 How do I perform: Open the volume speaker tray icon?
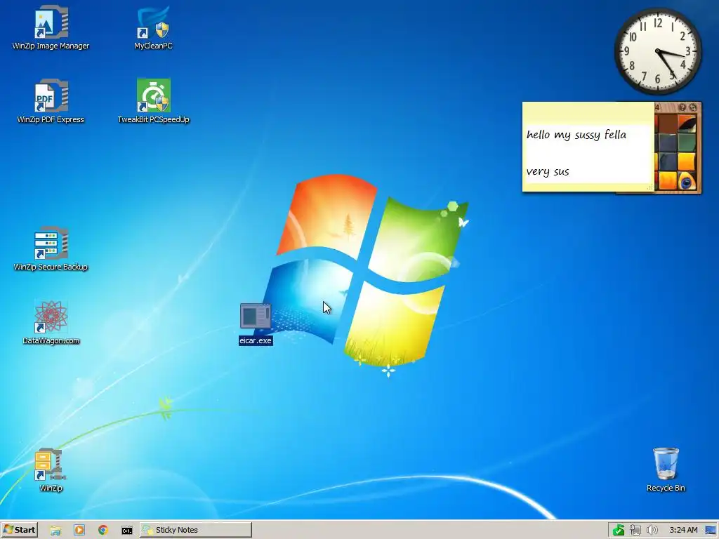652,531
